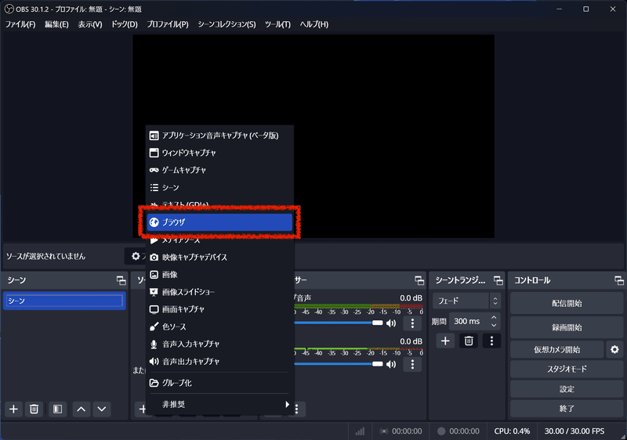This screenshot has height=440, width=627.
Task: Decrease the 300 ms duration stepper
Action: (494, 326)
